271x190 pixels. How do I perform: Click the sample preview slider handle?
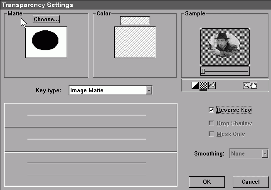203,72
